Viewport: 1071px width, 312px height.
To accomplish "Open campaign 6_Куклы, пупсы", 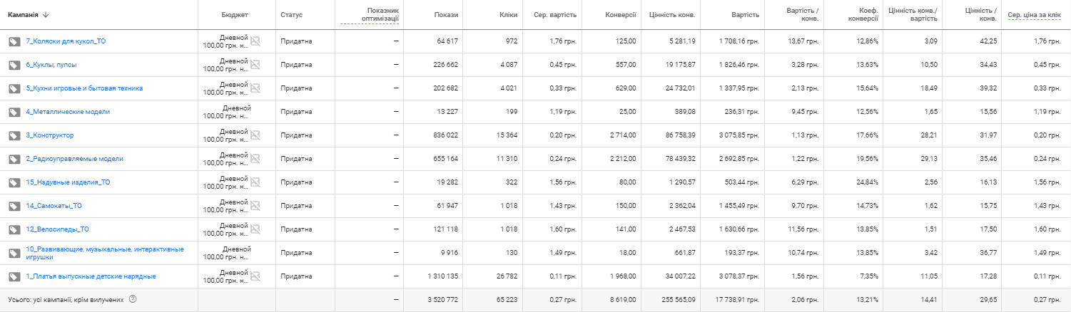I will [x=51, y=65].
